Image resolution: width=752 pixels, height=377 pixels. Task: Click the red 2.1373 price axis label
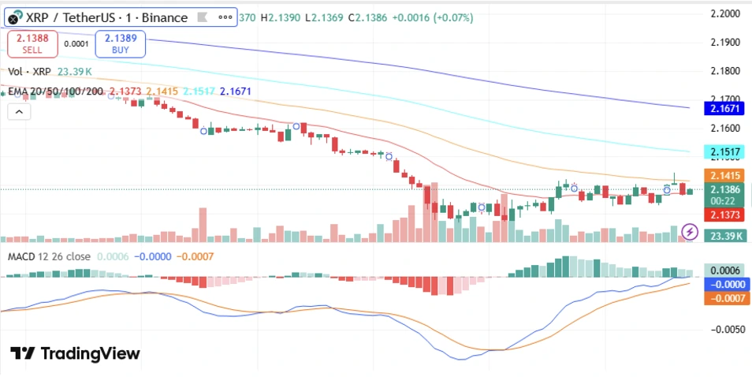(724, 215)
